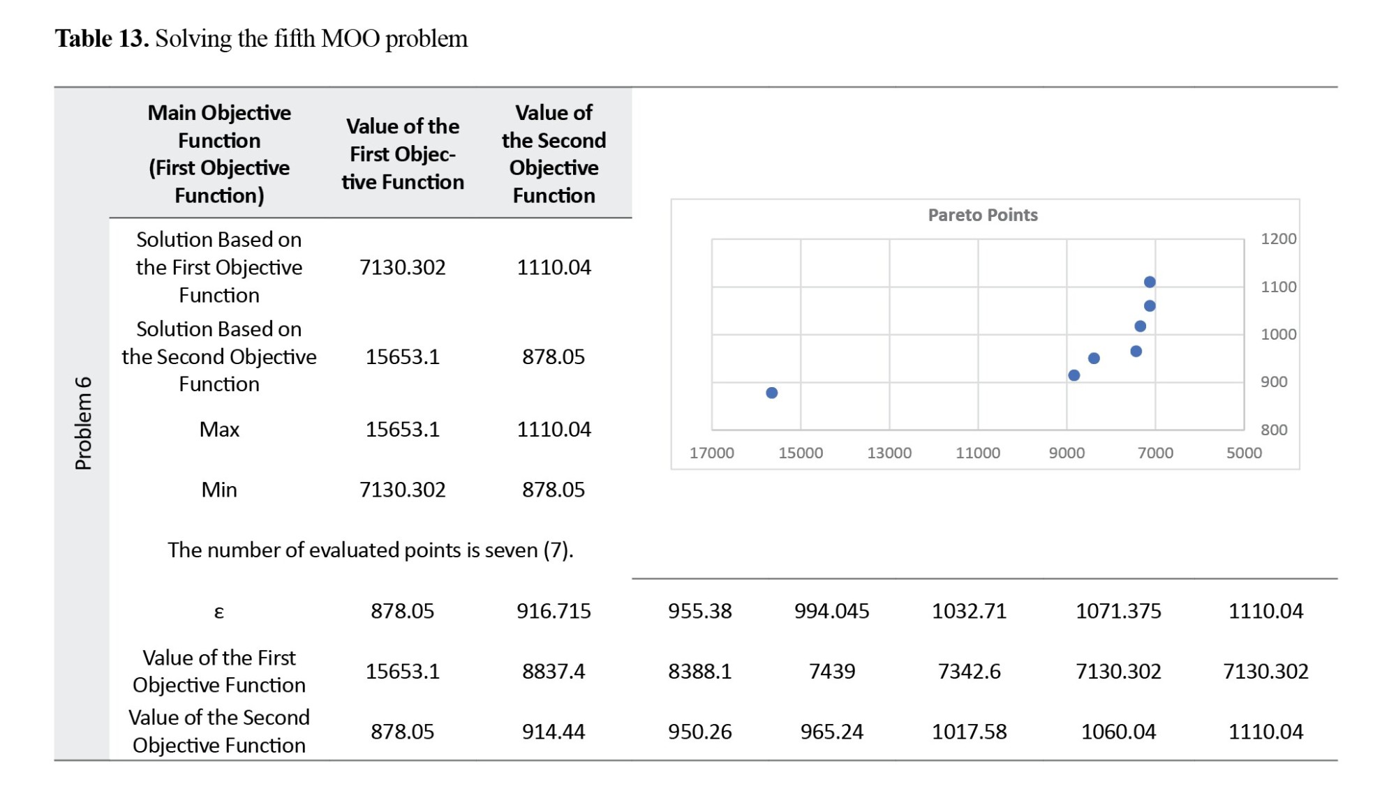The width and height of the screenshot is (1396, 800).
Task: Click the 13000 horizontal axis label
Action: coord(889,453)
